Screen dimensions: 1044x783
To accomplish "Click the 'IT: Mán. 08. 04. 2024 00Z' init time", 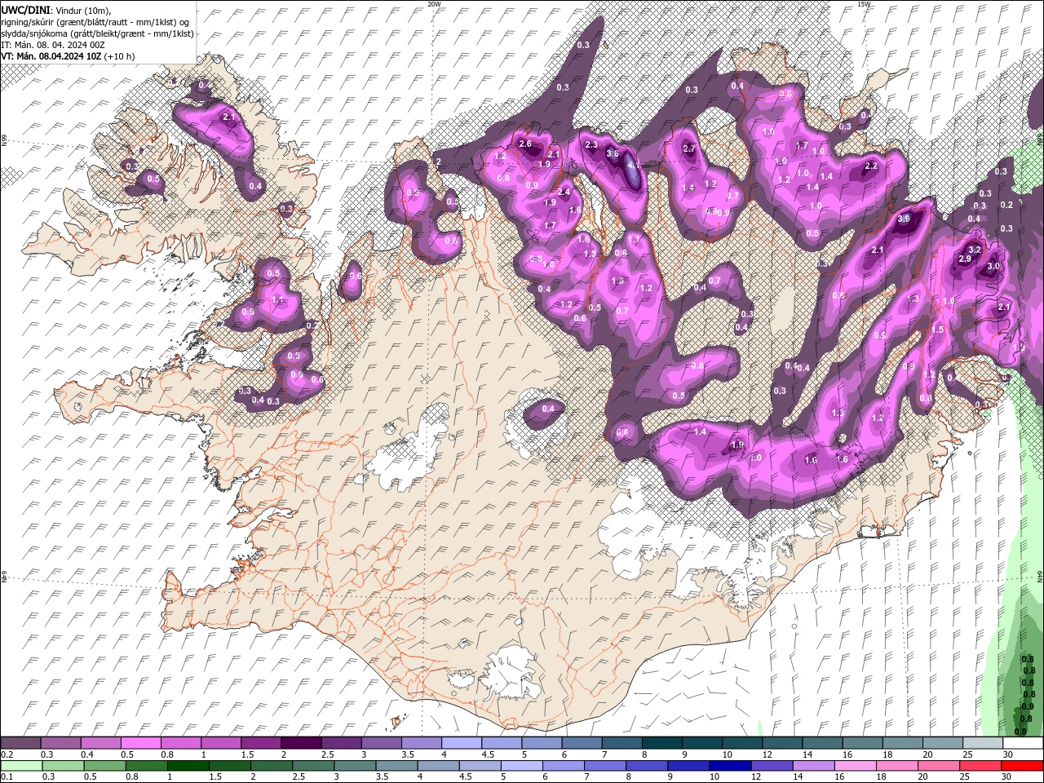I will 53,45.
